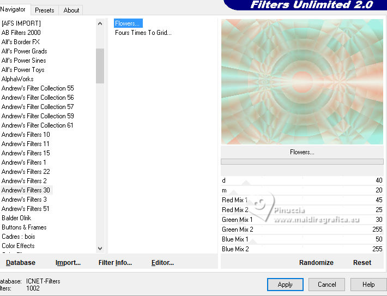Select Andrew's Filter Collection 55
The width and height of the screenshot is (387, 296).
click(x=38, y=88)
